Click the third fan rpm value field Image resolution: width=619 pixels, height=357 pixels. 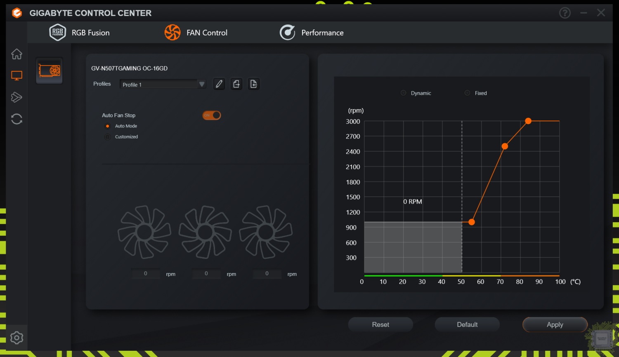(x=267, y=274)
